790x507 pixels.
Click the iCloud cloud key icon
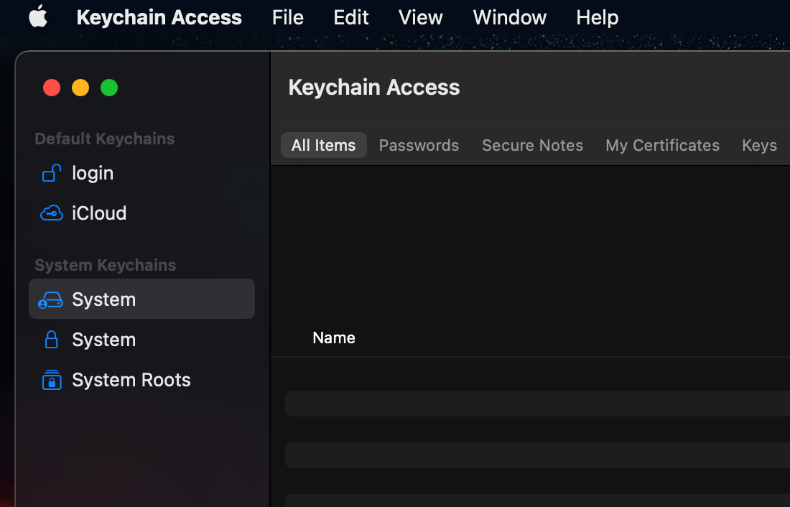(51, 213)
